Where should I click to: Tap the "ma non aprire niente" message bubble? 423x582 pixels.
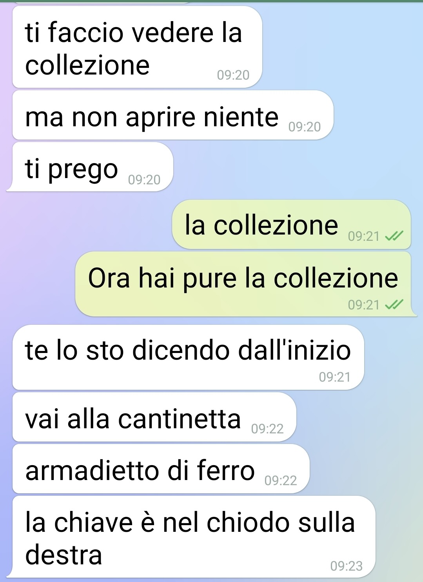[173, 115]
